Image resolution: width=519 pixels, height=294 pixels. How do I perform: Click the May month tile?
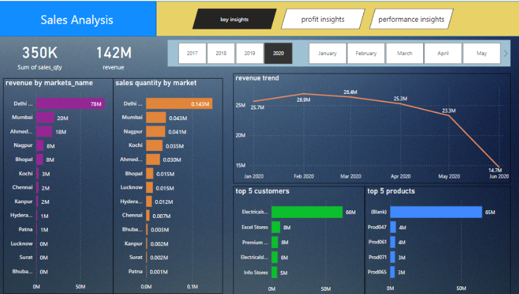pos(481,54)
